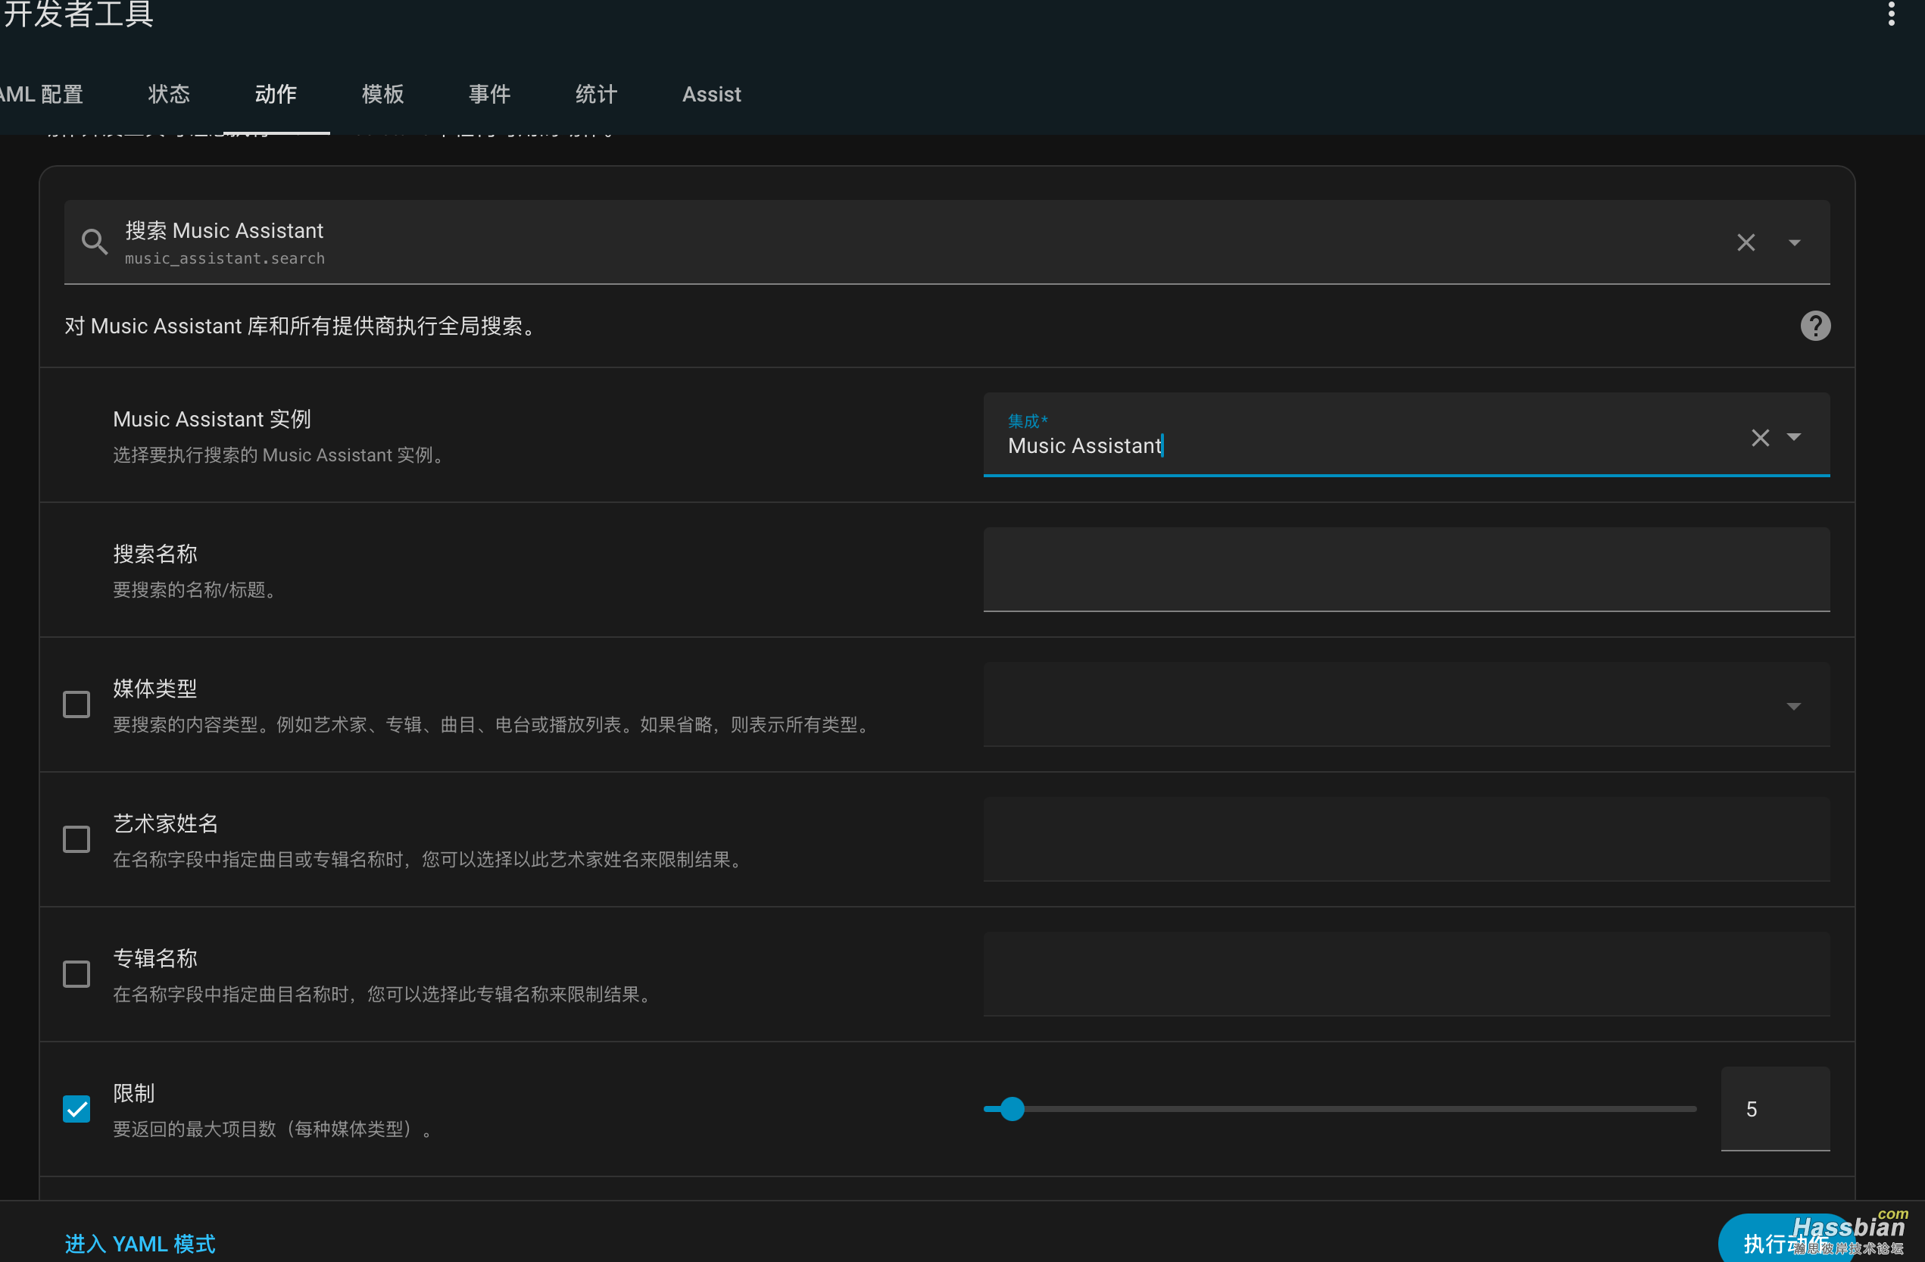Switch to the 状态 tab
This screenshot has height=1262, width=1925.
pyautogui.click(x=169, y=95)
